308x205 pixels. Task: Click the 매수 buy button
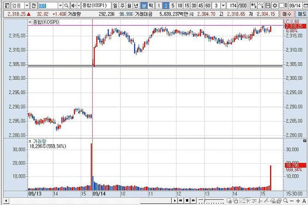pos(287,14)
